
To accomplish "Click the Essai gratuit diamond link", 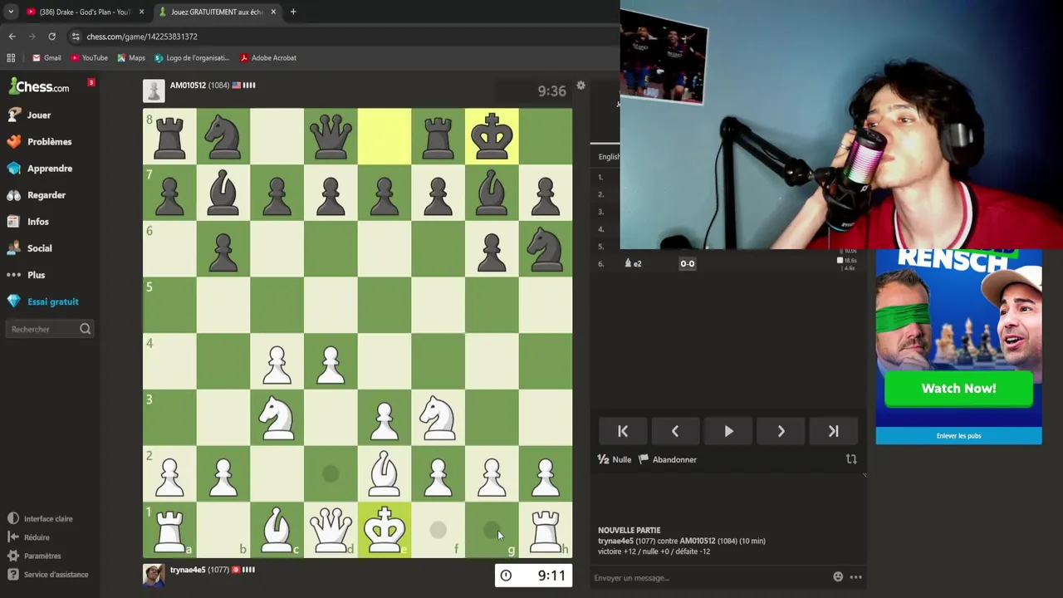I will coord(43,301).
